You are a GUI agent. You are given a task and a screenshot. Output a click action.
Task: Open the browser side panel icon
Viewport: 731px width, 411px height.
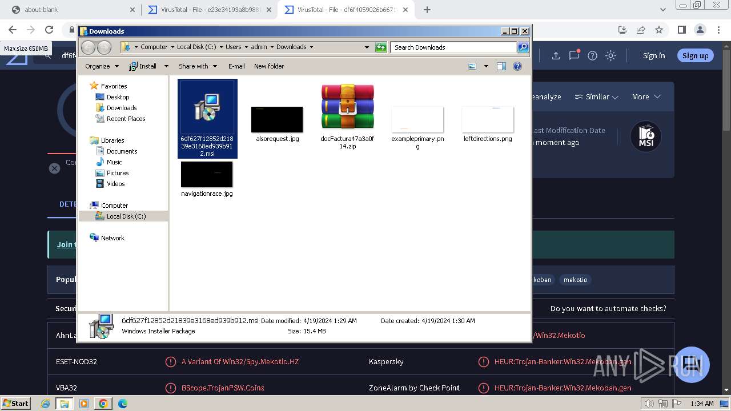[681, 30]
